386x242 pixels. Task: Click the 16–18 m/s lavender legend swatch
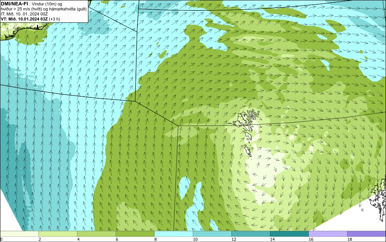(328, 233)
